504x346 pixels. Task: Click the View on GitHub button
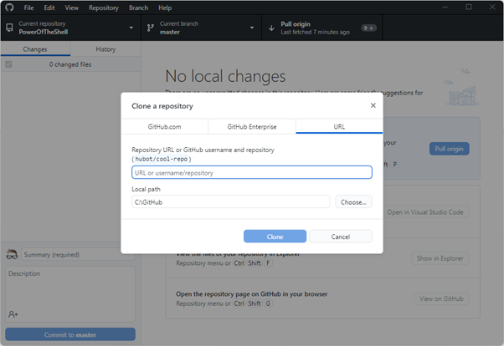[x=441, y=298]
